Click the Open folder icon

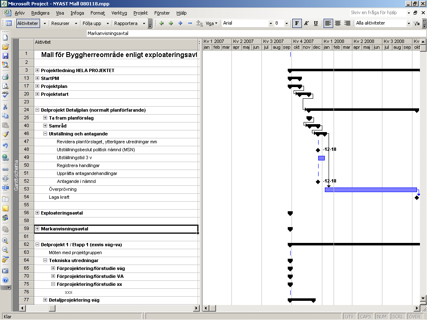pos(5,47)
